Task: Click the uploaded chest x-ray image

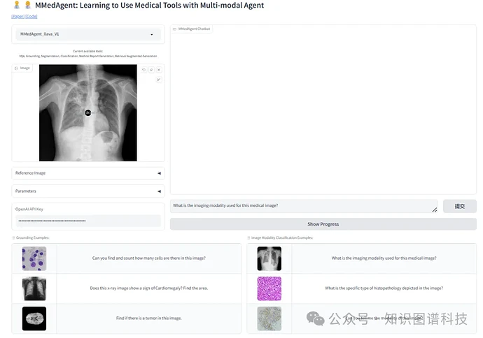Action: click(87, 112)
